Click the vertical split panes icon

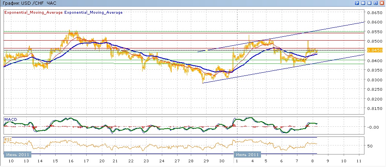(x=363, y=3)
